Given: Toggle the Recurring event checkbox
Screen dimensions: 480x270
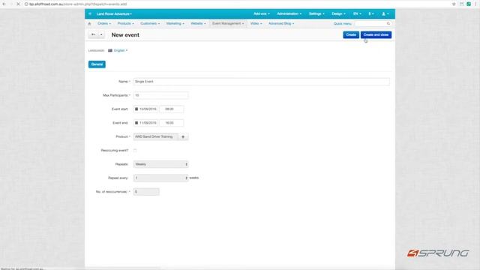Looking at the screenshot, I should (135, 150).
